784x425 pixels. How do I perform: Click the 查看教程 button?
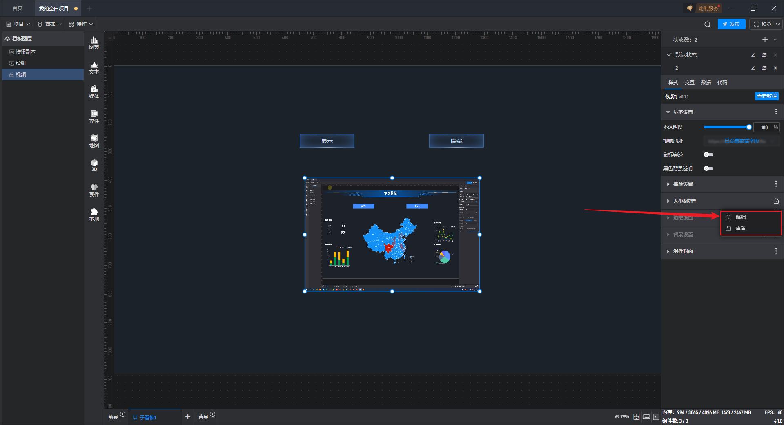tap(766, 96)
